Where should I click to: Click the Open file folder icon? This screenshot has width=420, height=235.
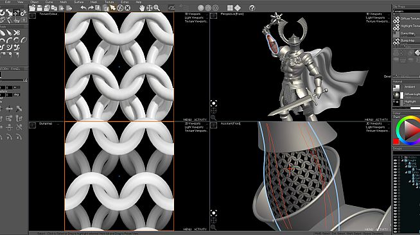pos(32,8)
